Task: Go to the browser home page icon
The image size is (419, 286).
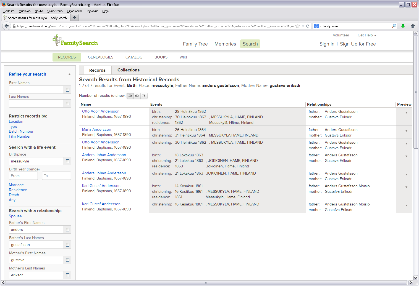Action: pos(413,26)
